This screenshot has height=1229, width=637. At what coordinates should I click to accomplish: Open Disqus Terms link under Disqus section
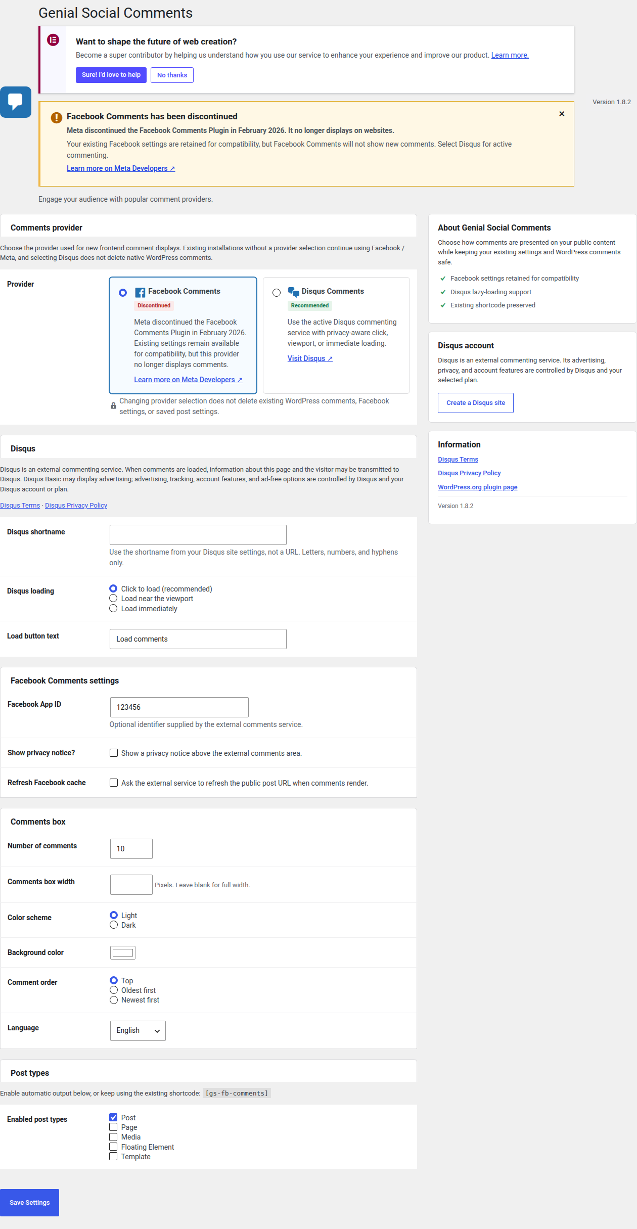click(20, 506)
